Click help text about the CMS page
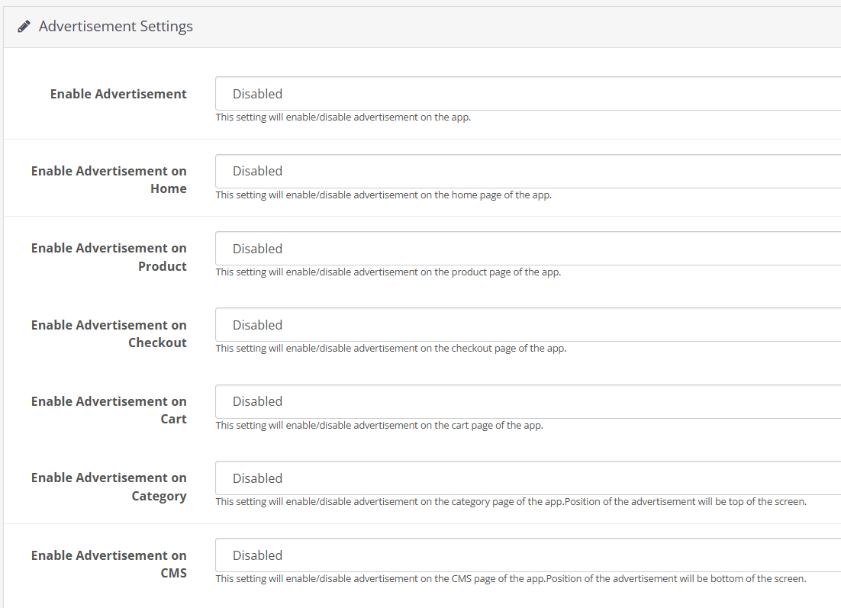 (511, 578)
